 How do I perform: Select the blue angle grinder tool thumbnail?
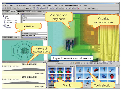(112, 70)
